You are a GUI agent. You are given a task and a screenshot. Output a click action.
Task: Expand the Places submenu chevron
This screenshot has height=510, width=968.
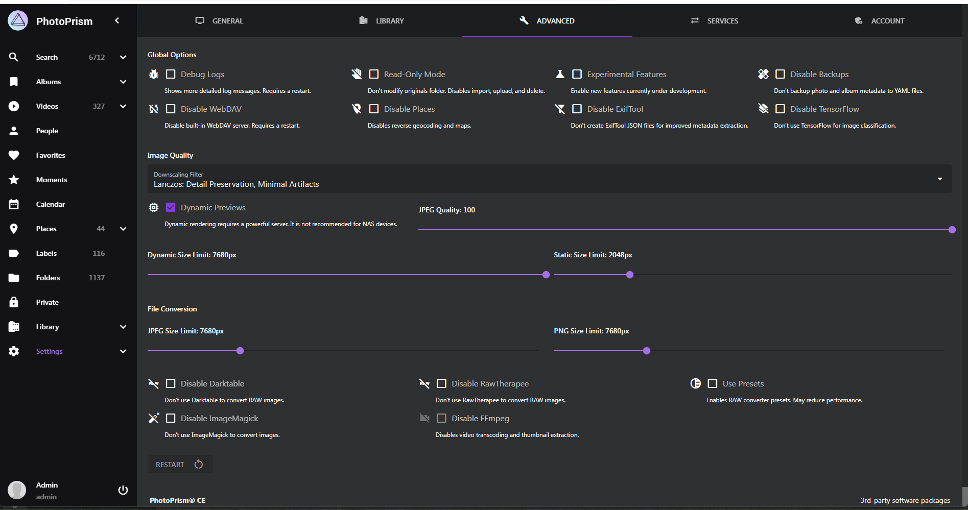pyautogui.click(x=123, y=229)
